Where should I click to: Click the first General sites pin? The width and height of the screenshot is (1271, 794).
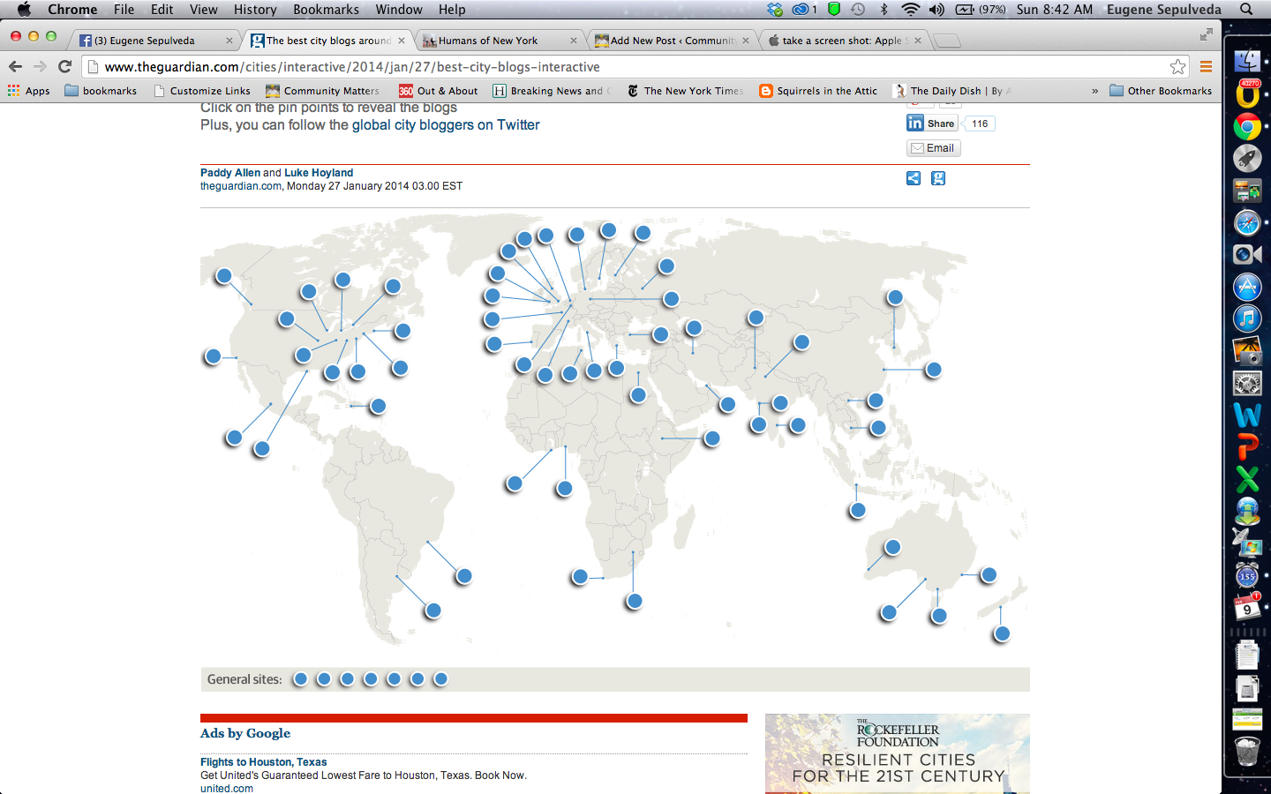click(300, 679)
